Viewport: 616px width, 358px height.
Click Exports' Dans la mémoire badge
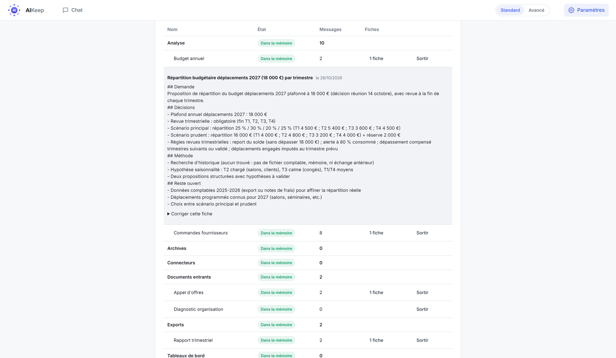click(x=276, y=325)
